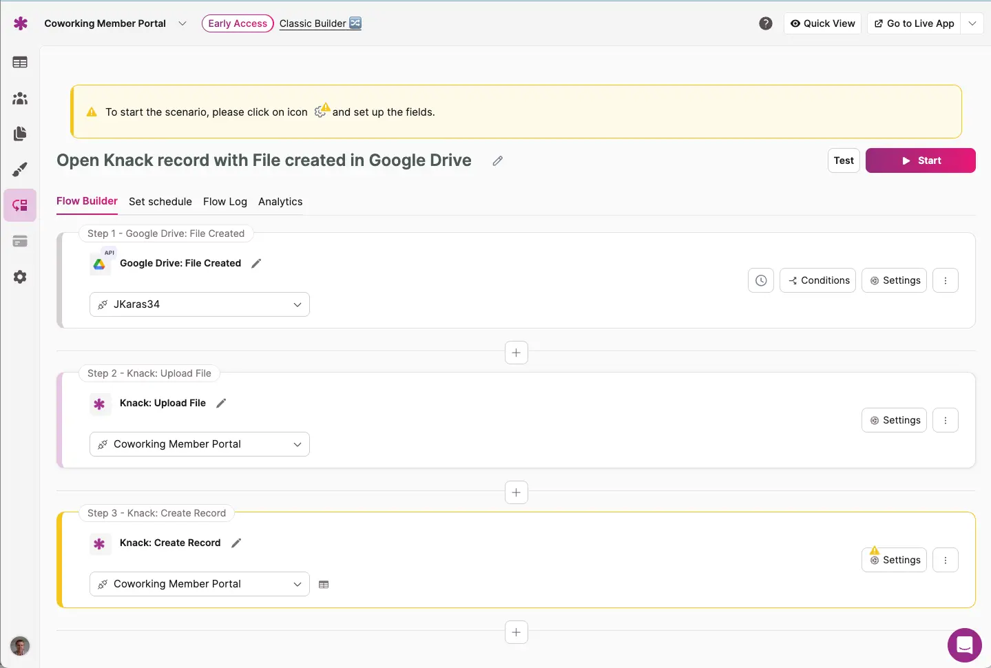Image resolution: width=991 pixels, height=668 pixels.
Task: Open three-dot menu for Step 2
Action: coord(945,420)
